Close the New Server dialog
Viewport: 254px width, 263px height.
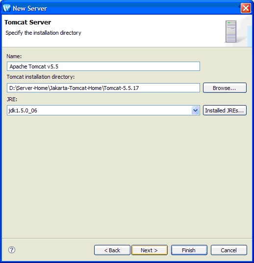[246, 8]
